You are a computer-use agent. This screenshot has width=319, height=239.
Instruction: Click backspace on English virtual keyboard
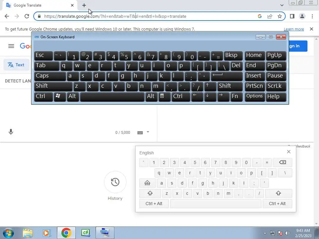point(282,162)
